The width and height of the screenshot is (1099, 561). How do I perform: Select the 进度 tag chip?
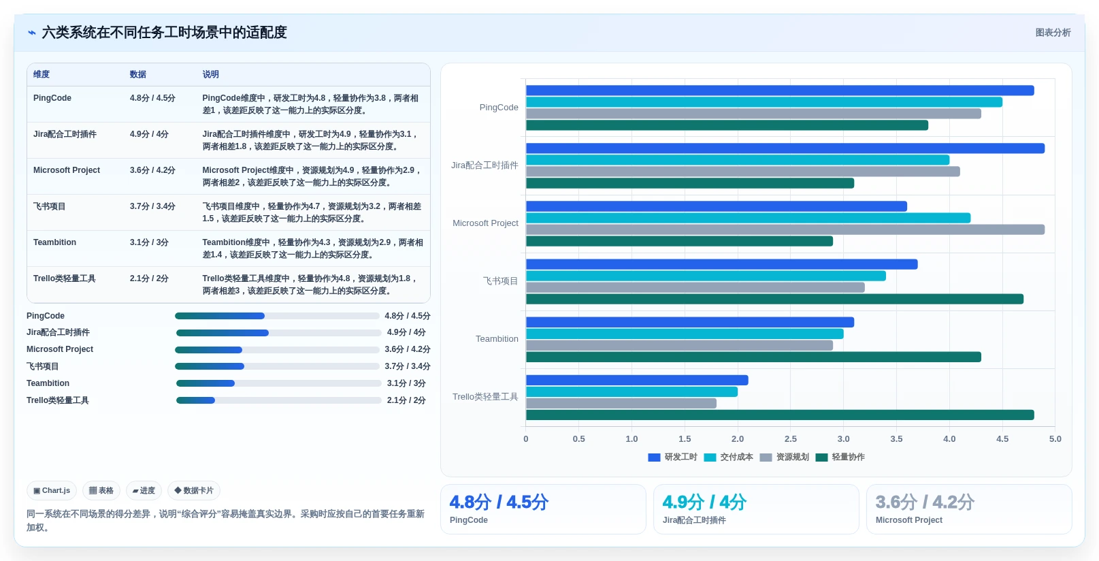tap(144, 490)
